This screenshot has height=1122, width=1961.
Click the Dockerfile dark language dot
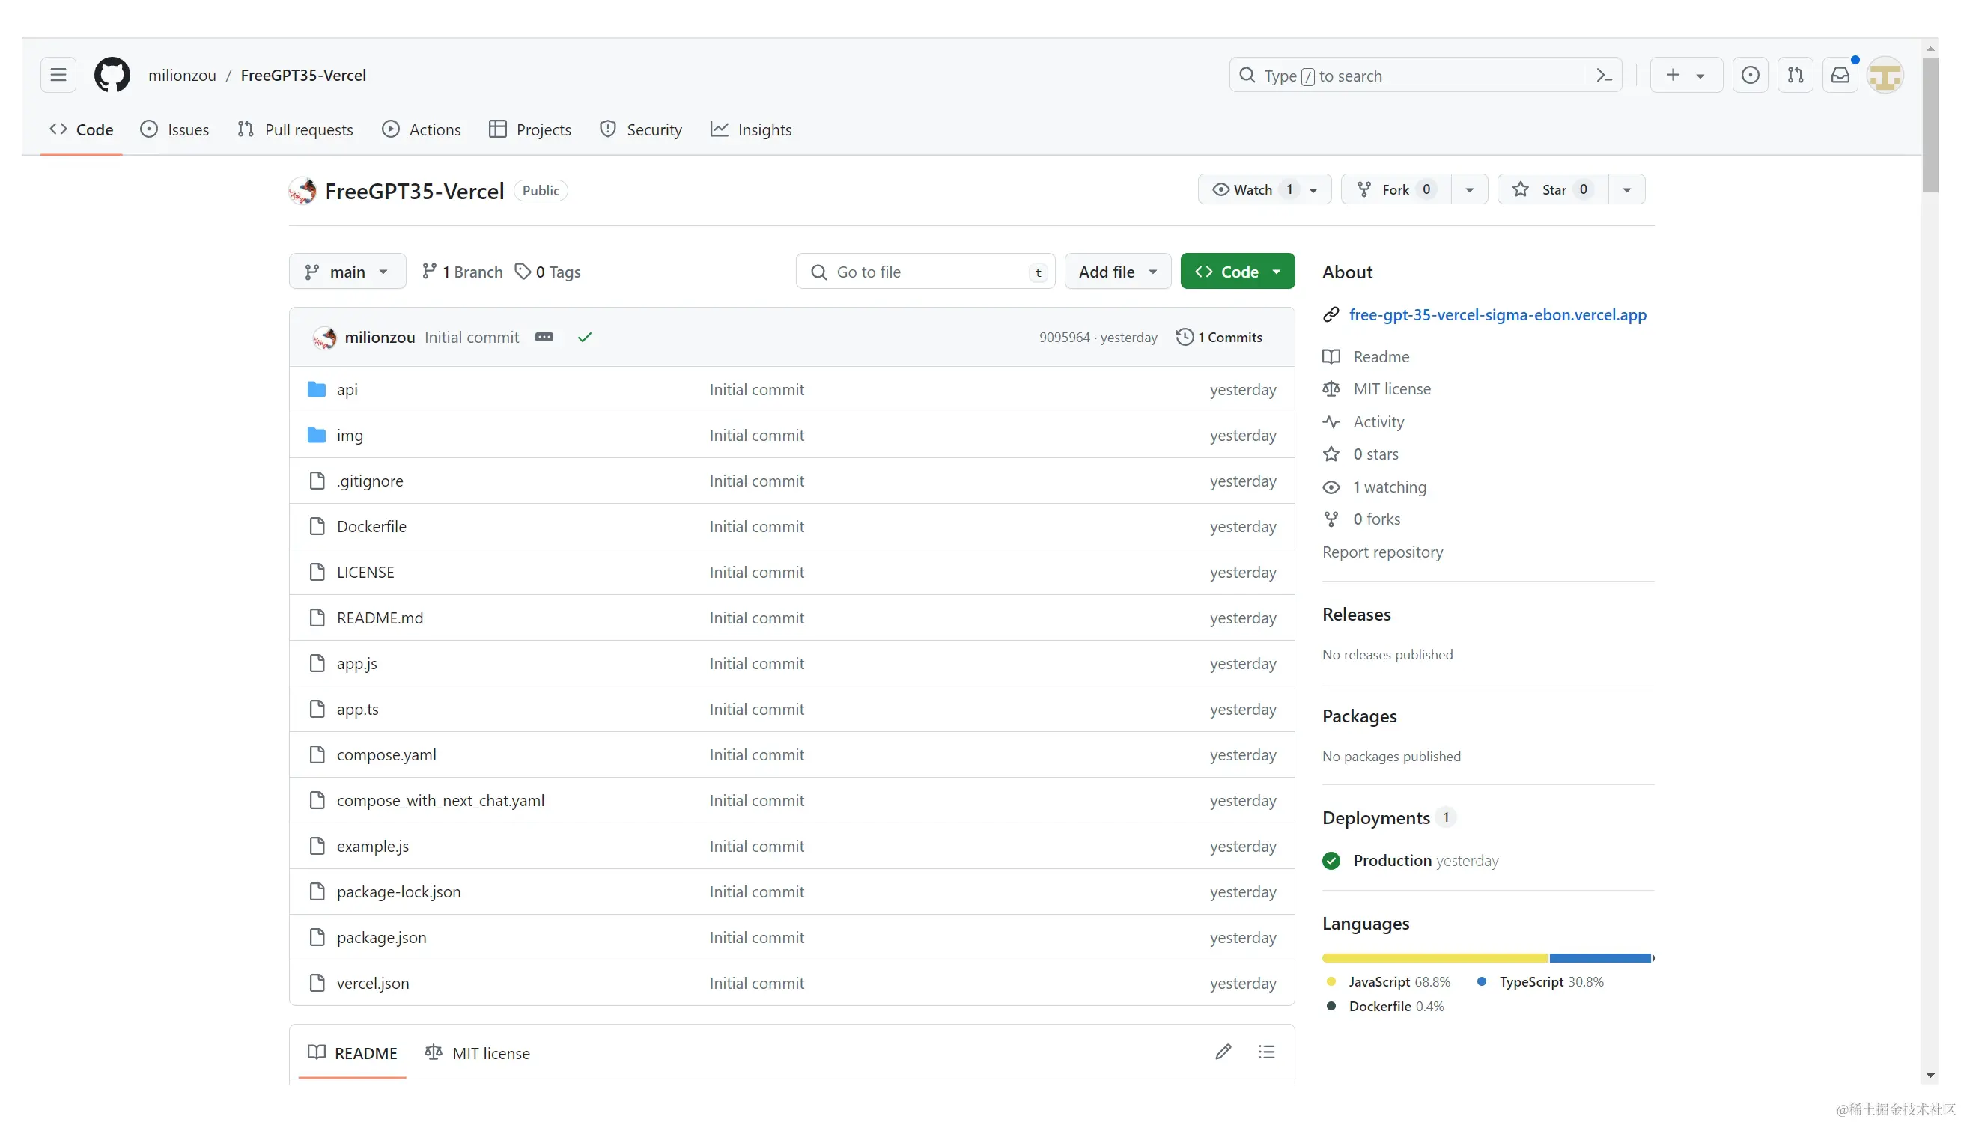tap(1331, 1006)
